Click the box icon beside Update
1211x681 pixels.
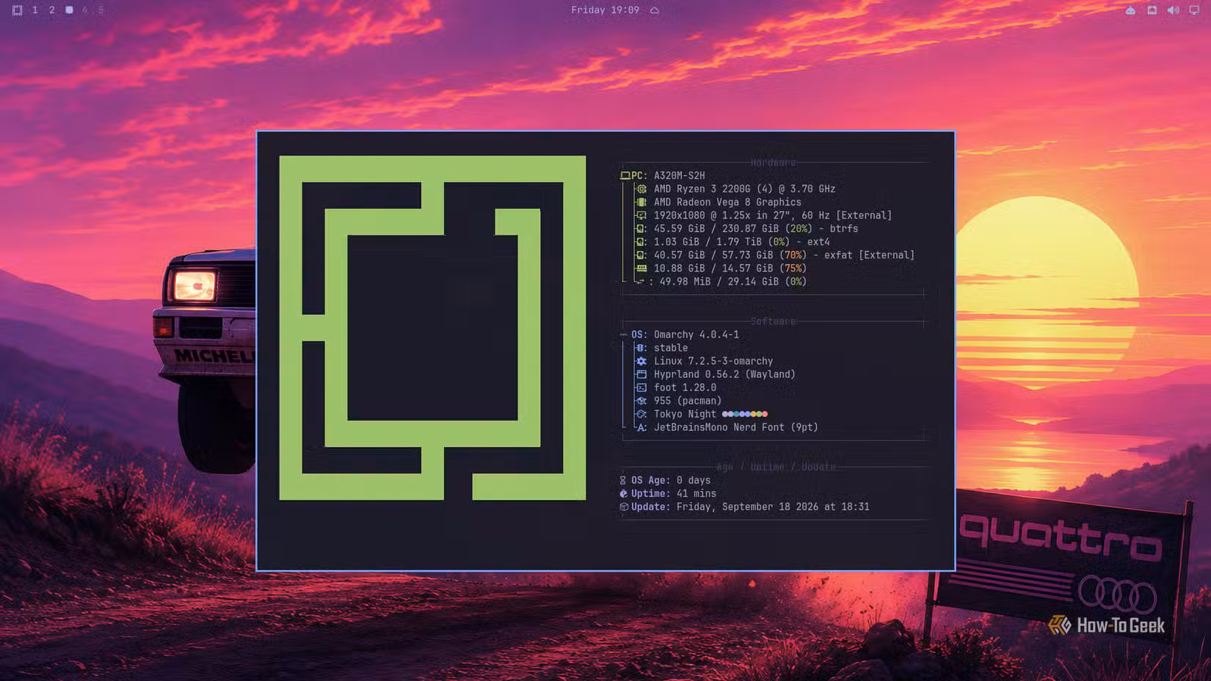(624, 506)
